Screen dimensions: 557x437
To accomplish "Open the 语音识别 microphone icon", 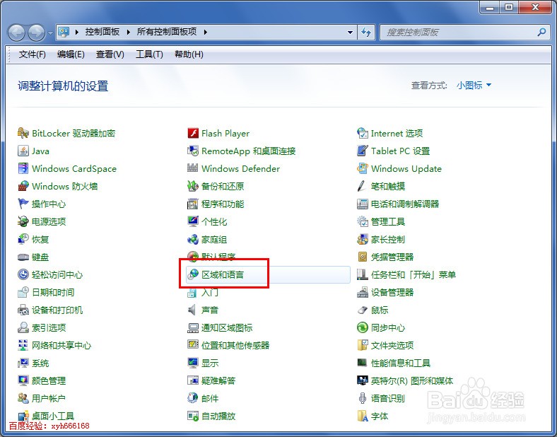I will [363, 398].
